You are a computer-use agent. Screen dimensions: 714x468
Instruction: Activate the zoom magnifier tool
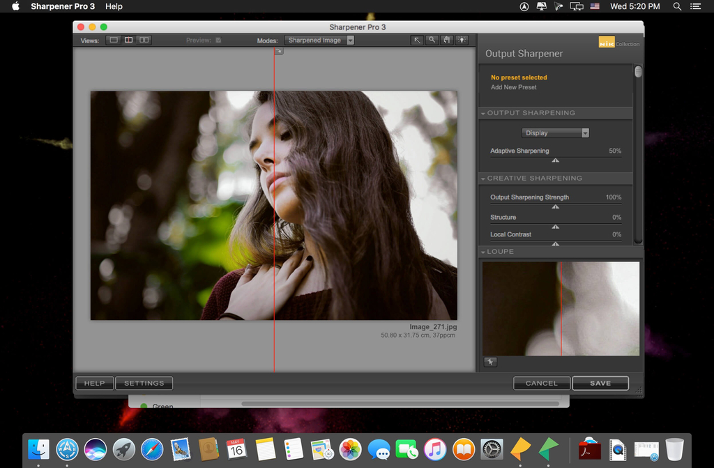coord(432,40)
